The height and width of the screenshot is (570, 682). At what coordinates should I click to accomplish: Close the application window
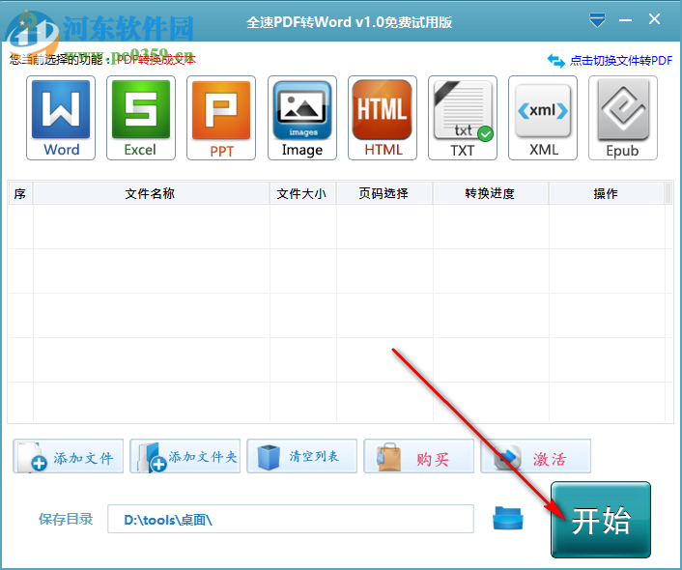(x=654, y=19)
